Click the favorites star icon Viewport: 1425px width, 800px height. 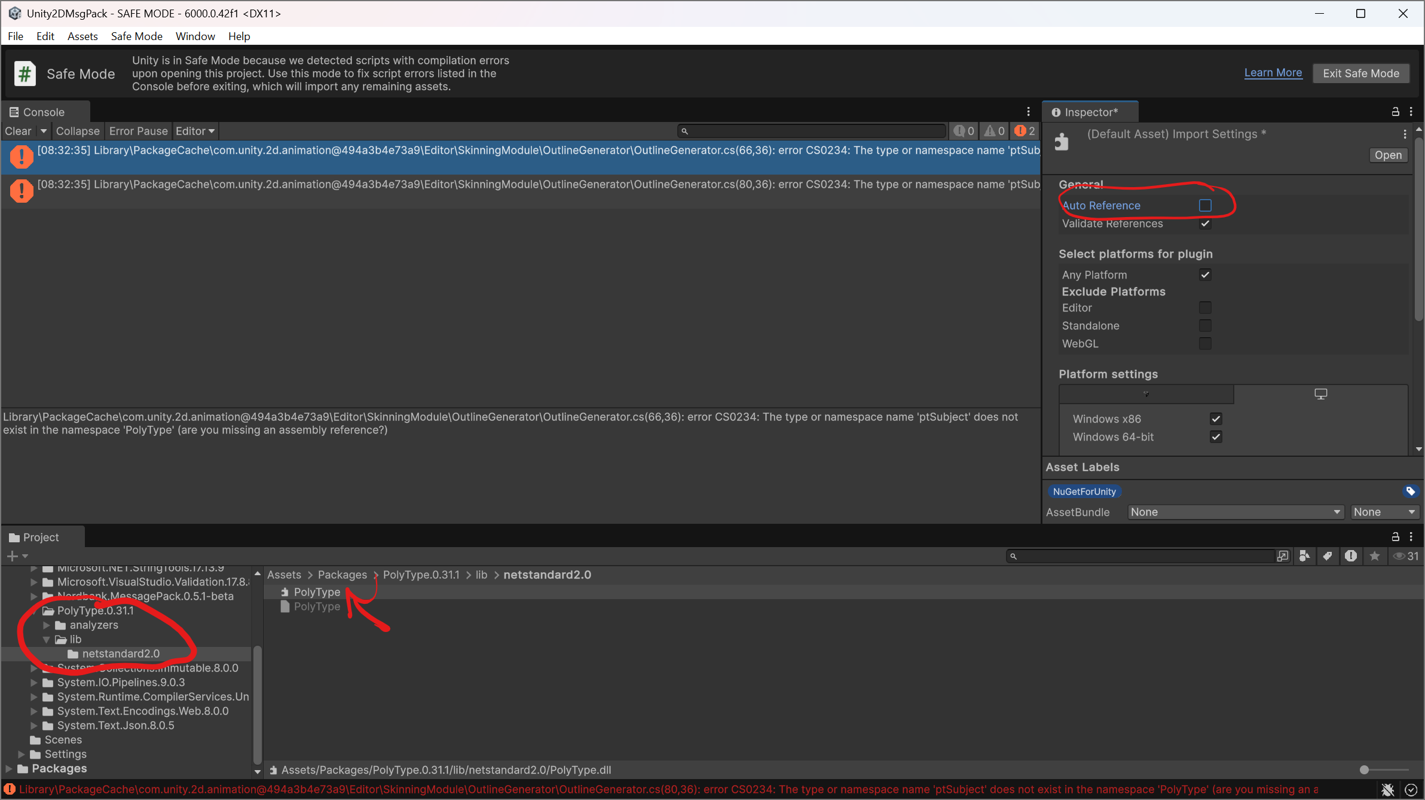click(1374, 556)
